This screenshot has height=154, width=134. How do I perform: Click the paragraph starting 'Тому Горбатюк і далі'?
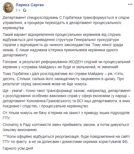click(63, 79)
